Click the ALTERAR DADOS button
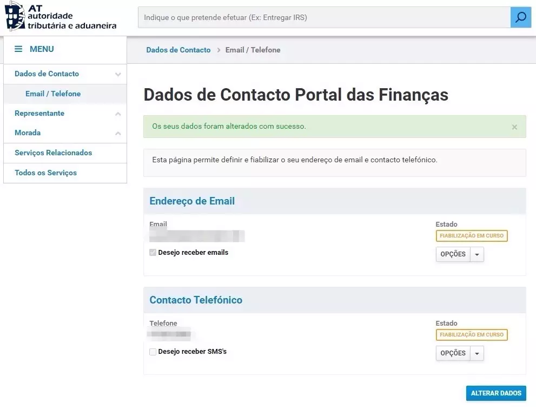Image resolution: width=536 pixels, height=409 pixels. coord(496,393)
